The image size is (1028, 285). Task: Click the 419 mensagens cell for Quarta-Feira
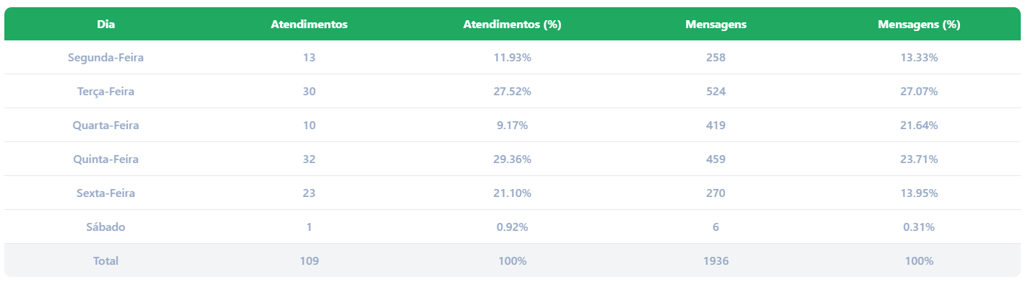(716, 126)
